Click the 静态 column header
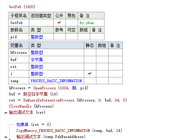The height and width of the screenshot is (140, 173). tap(90, 45)
